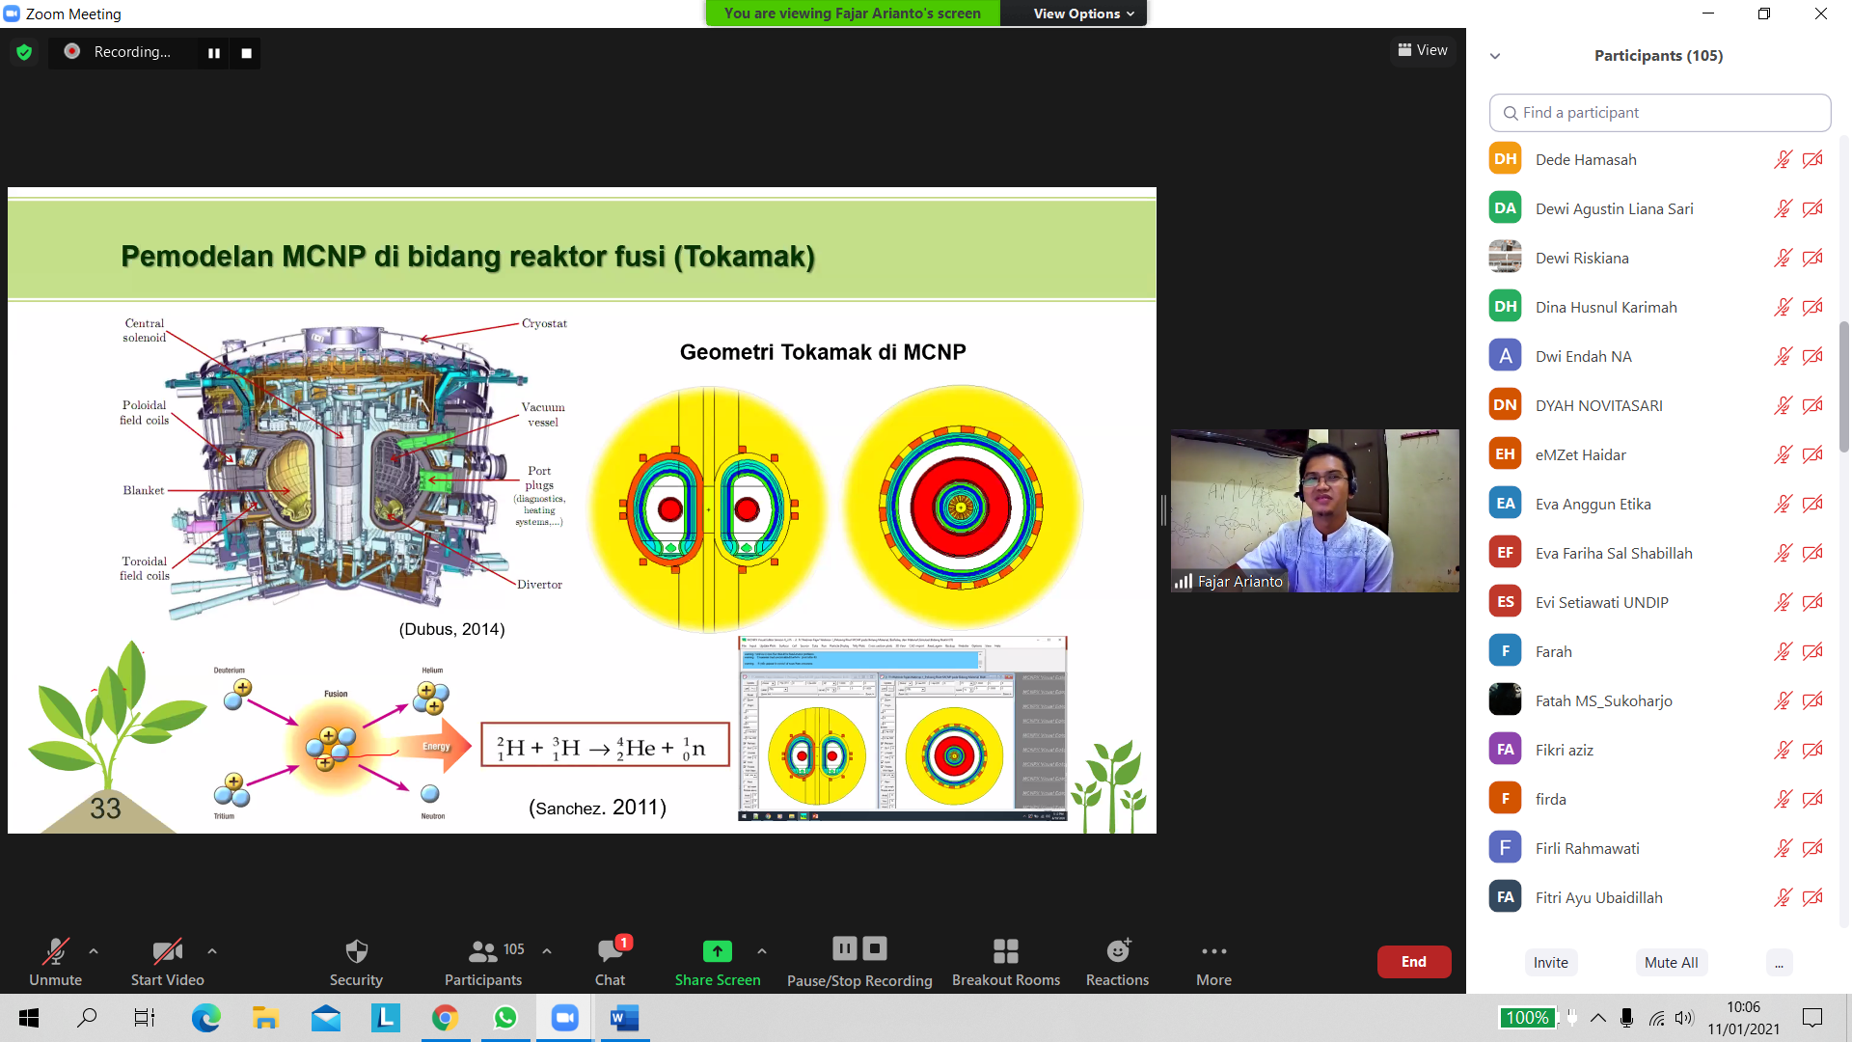1852x1042 pixels.
Task: Collapse the Participants panel chevron
Action: coord(1495,56)
